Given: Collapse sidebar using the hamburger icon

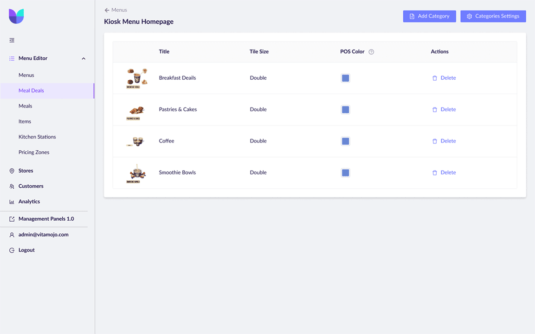Looking at the screenshot, I should (x=12, y=40).
